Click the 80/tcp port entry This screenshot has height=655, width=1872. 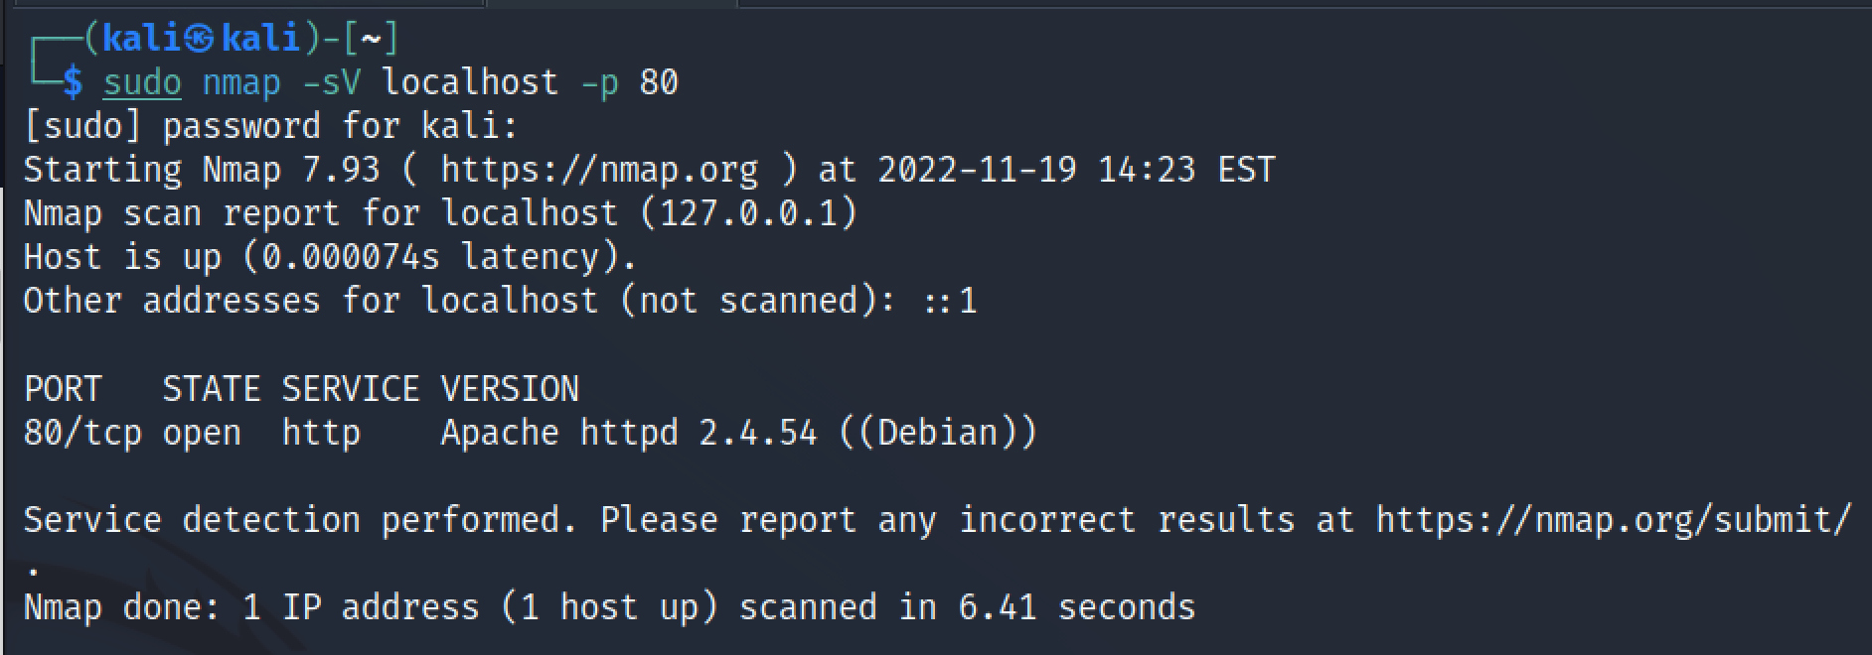(82, 433)
